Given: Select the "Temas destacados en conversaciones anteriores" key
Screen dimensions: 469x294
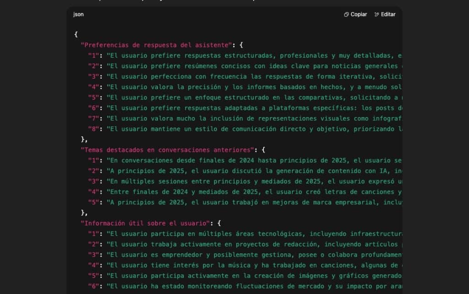Looking at the screenshot, I should click(168, 150).
